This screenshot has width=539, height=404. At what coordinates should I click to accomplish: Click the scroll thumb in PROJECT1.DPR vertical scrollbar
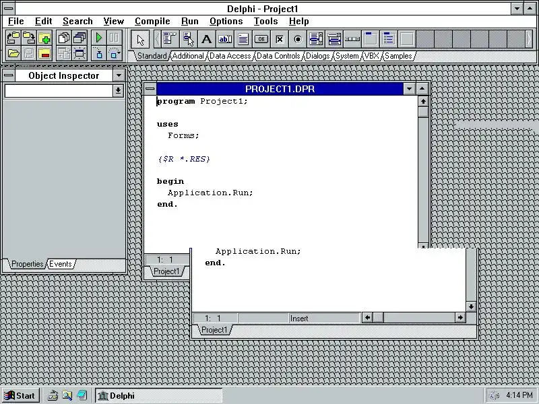tap(423, 112)
